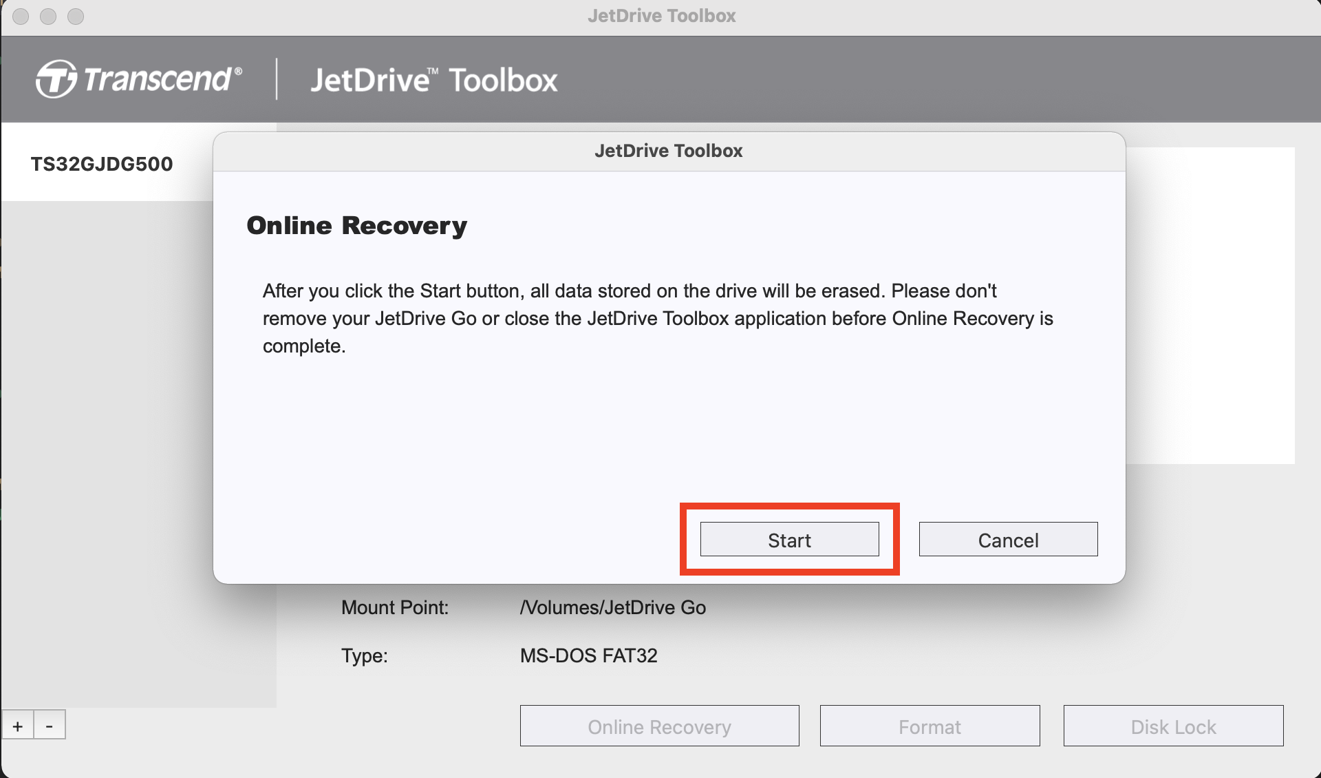
Task: Click the MS-DOS FAT32 type value
Action: click(x=588, y=655)
